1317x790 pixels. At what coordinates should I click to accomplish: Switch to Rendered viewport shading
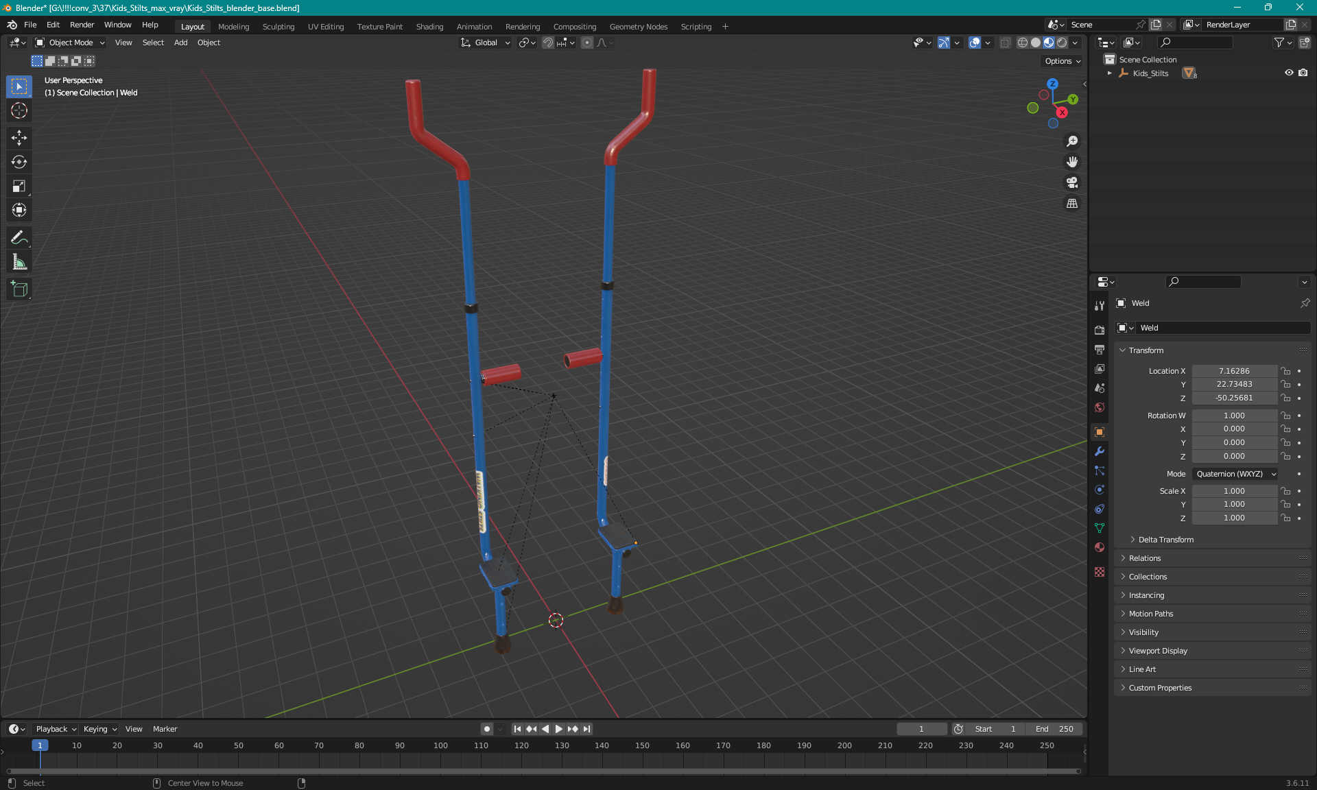[1062, 43]
